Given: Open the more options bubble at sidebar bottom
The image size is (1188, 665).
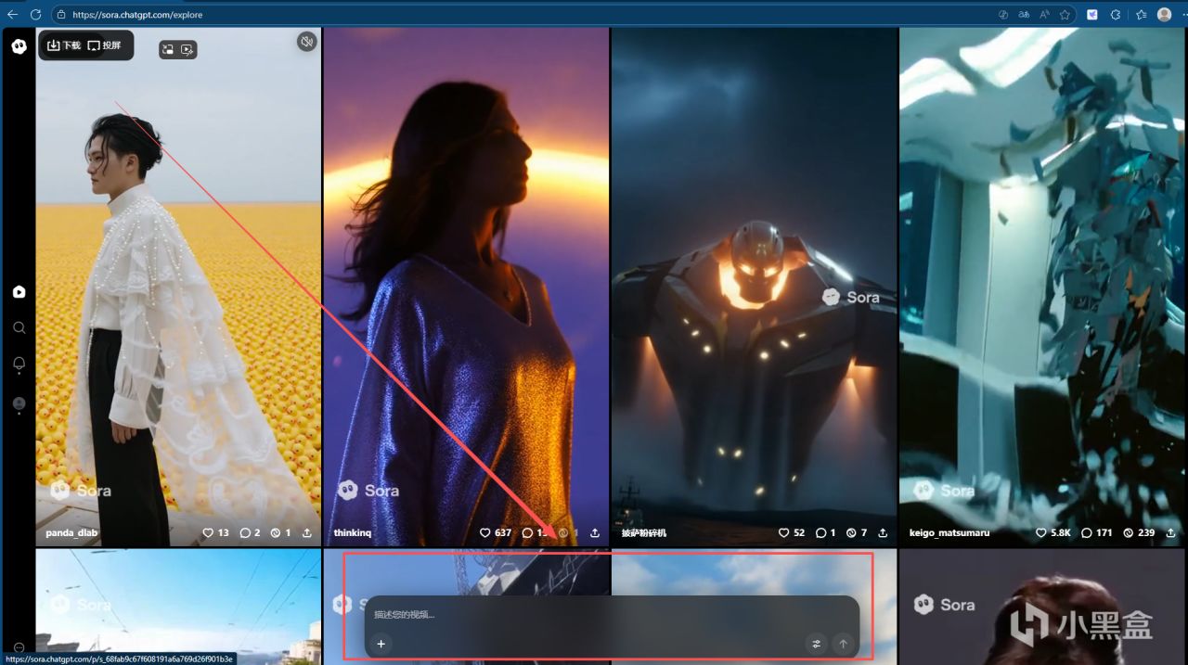Looking at the screenshot, I should [19, 648].
